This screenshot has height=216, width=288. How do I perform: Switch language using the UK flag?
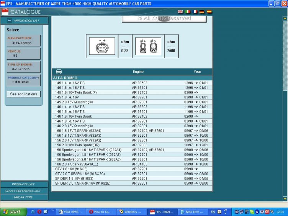pos(180,12)
